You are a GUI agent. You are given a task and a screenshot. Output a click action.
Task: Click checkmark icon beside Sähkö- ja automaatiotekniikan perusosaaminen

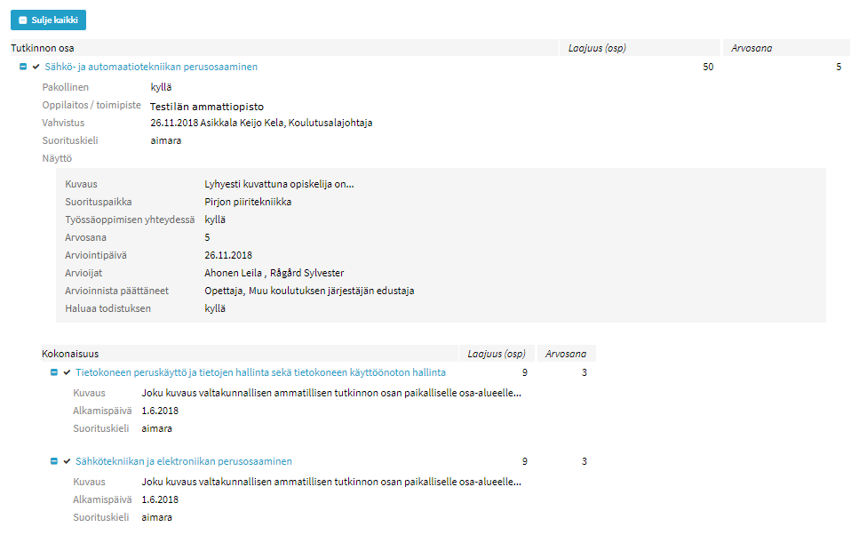point(36,67)
